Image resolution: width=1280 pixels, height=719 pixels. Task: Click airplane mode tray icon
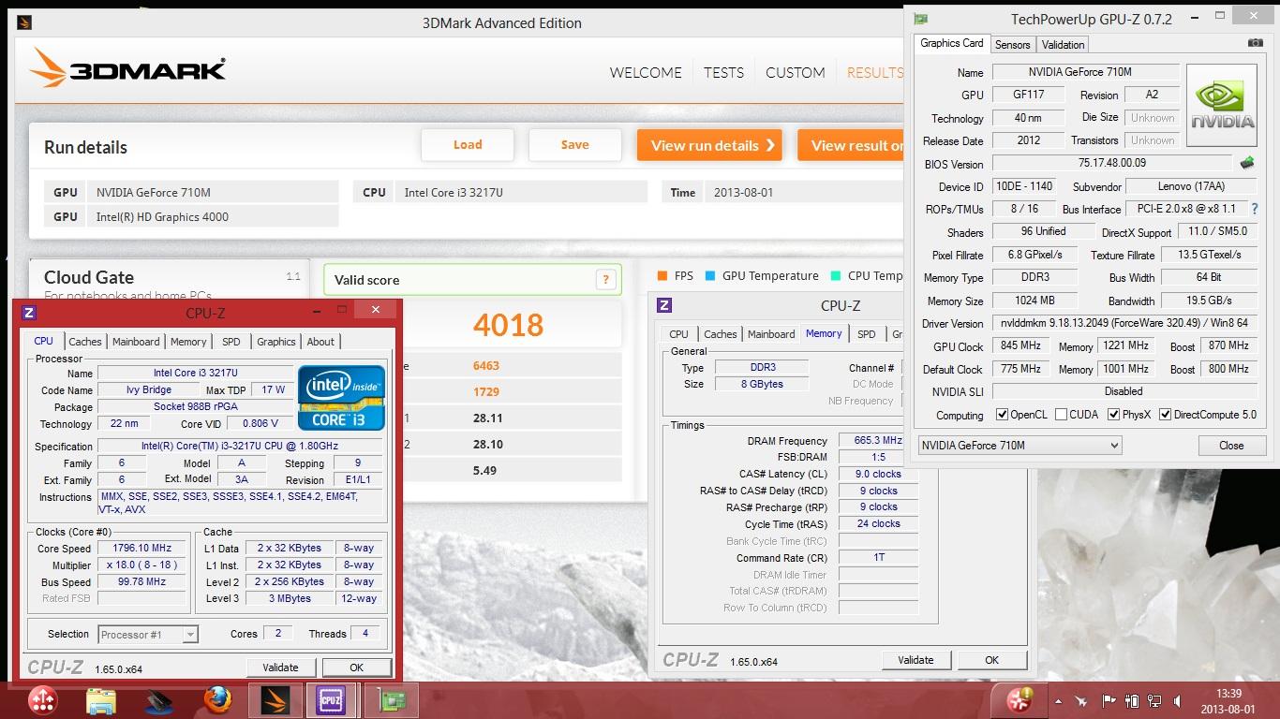point(1082,700)
